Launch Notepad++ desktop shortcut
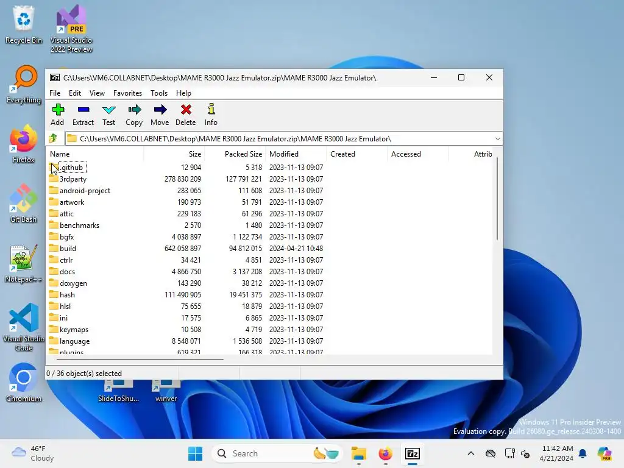 [24, 263]
